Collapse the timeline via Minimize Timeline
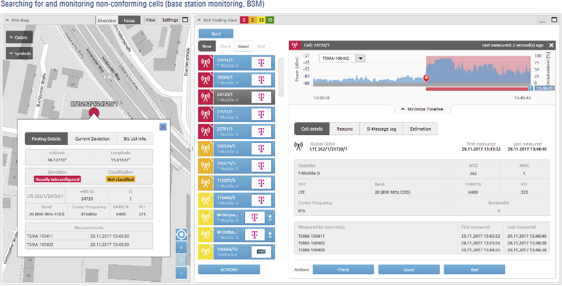562x286 pixels. click(x=424, y=109)
